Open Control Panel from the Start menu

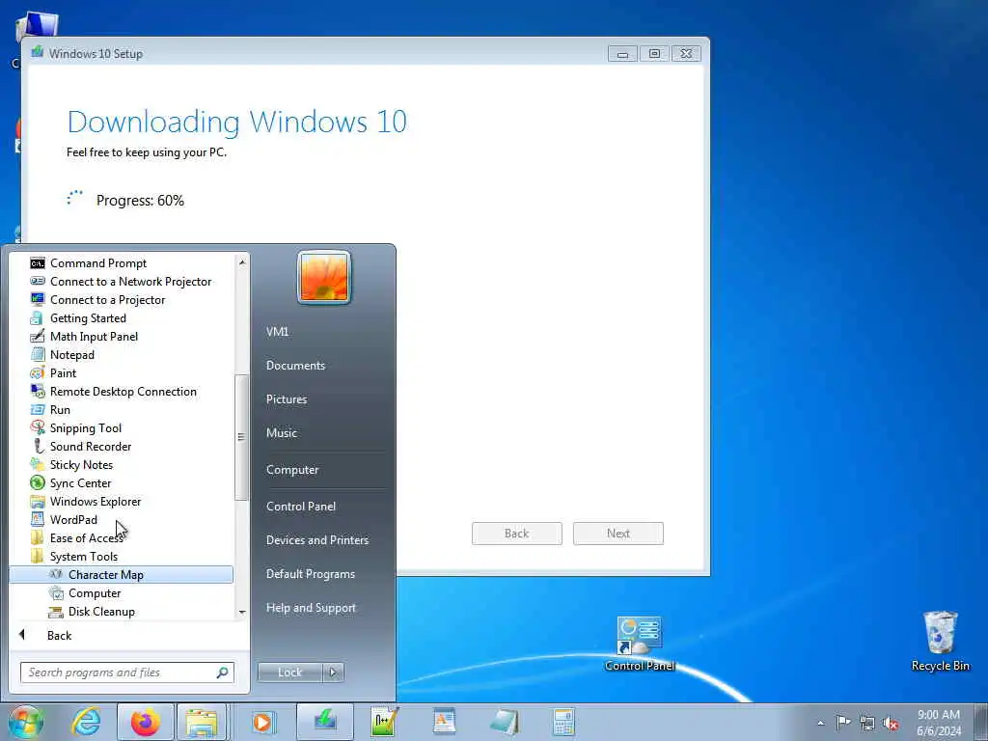tap(301, 507)
